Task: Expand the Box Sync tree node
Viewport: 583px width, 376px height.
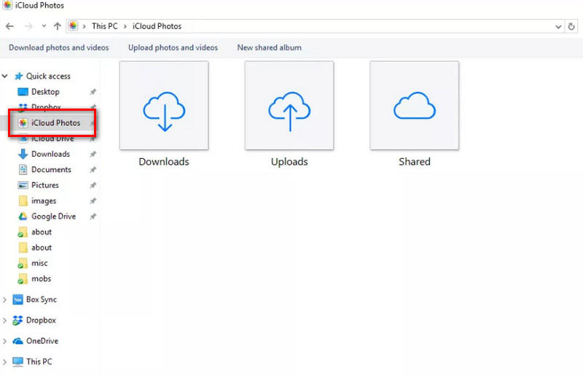Action: (6, 299)
